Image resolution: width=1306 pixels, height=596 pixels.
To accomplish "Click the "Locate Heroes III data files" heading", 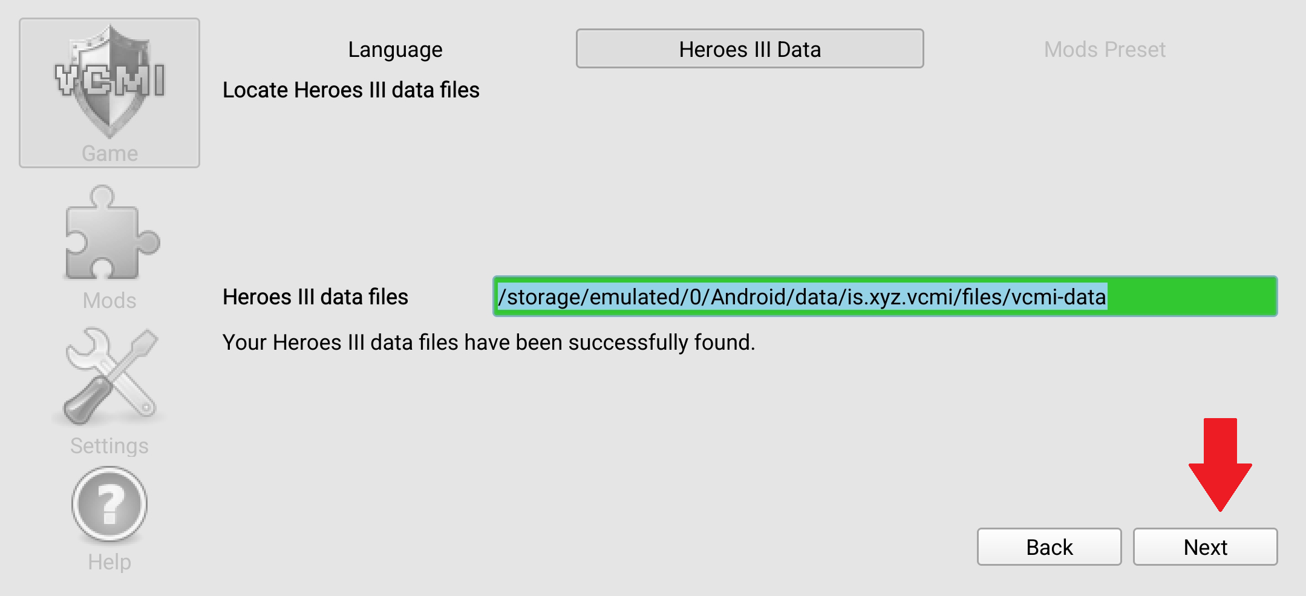I will (351, 90).
